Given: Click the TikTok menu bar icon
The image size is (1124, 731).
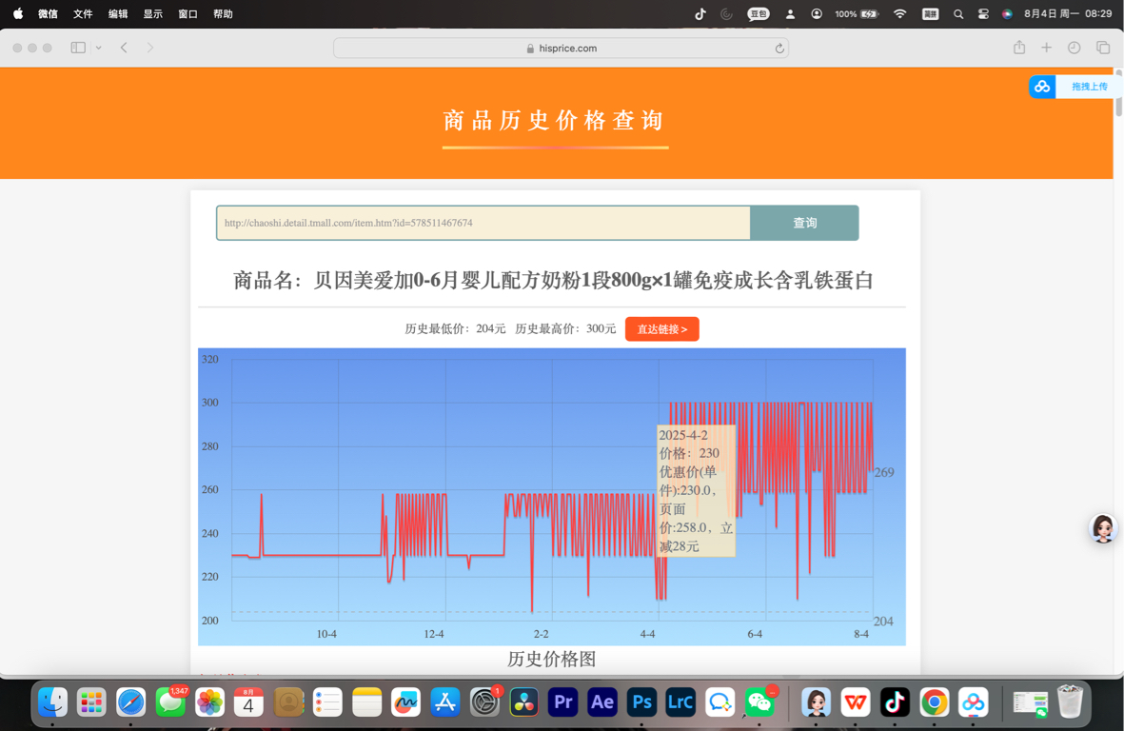Looking at the screenshot, I should tap(700, 13).
